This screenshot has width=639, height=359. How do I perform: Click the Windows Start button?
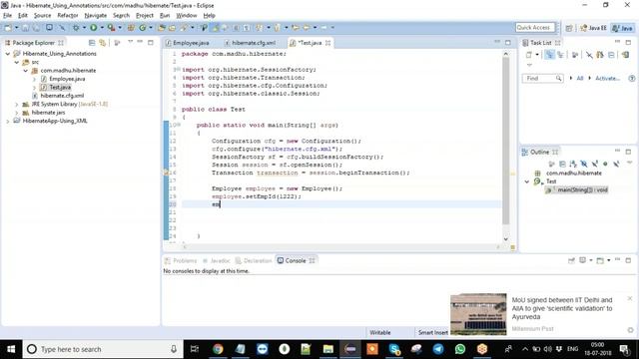click(x=11, y=349)
